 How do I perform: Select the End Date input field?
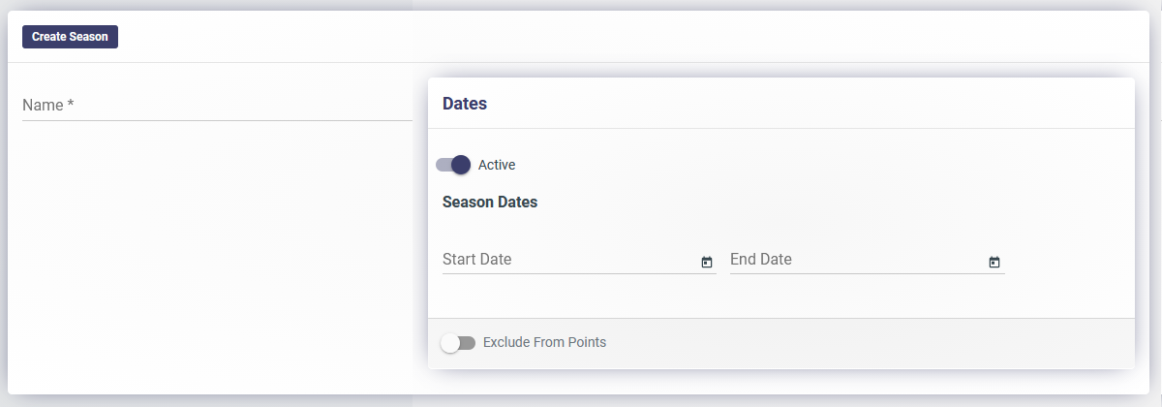pyautogui.click(x=868, y=260)
